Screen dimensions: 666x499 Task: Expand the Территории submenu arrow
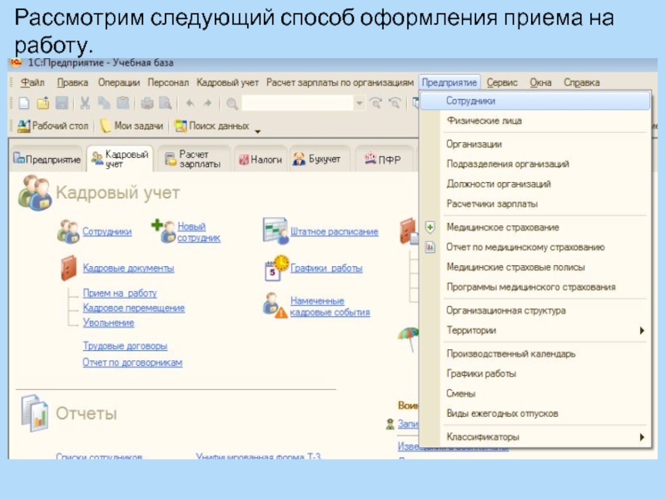click(x=642, y=330)
